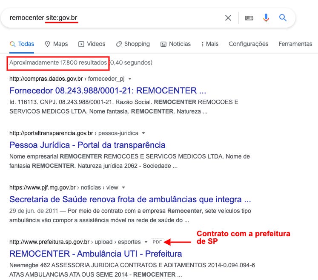Viewport: 318px width, 280px height.
Task: Click the '29 de jun. de 2011' date text
Action: click(x=34, y=211)
